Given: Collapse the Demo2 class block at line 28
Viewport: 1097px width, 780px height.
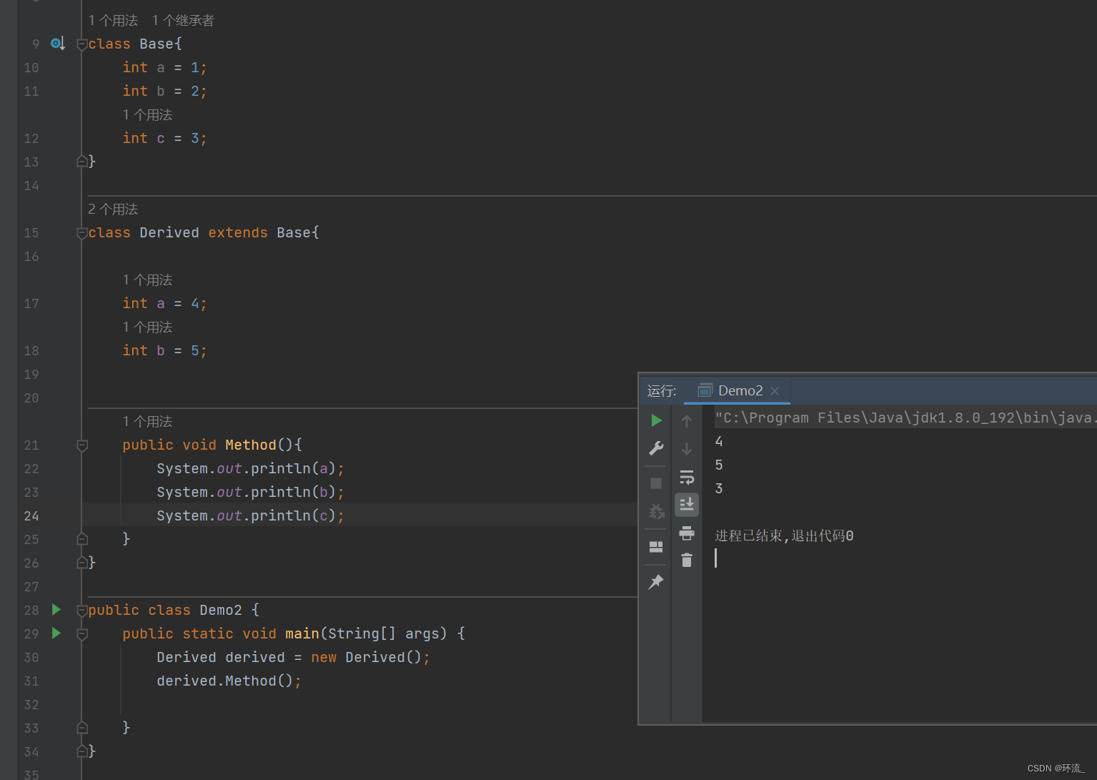Looking at the screenshot, I should click(x=82, y=611).
